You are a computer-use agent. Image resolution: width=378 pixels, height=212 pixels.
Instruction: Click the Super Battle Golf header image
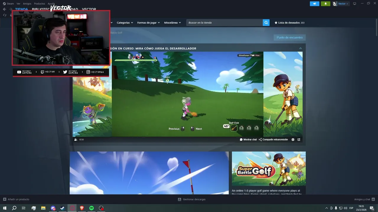pos(269,168)
